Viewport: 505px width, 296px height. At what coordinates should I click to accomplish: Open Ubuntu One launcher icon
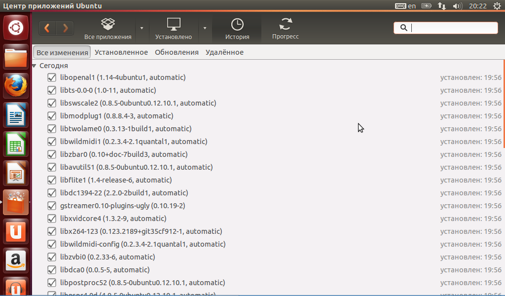coord(16,231)
